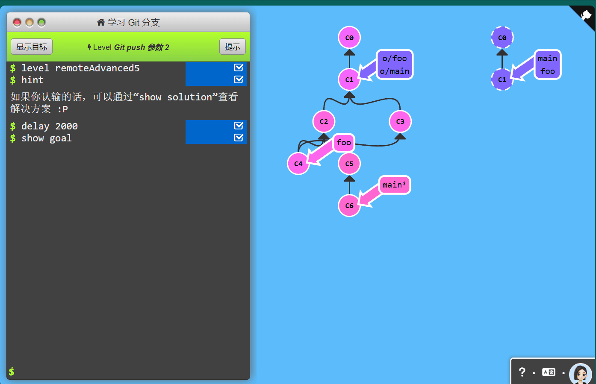Select the main* branch label
596x384 pixels.
pyautogui.click(x=394, y=185)
